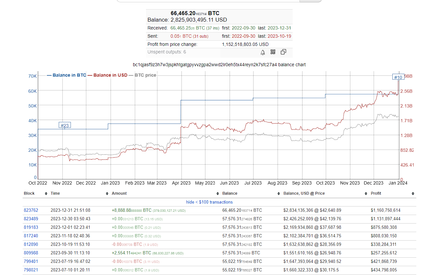
Task: Click sort arrows on the Balance column
Action: pyautogui.click(x=279, y=194)
